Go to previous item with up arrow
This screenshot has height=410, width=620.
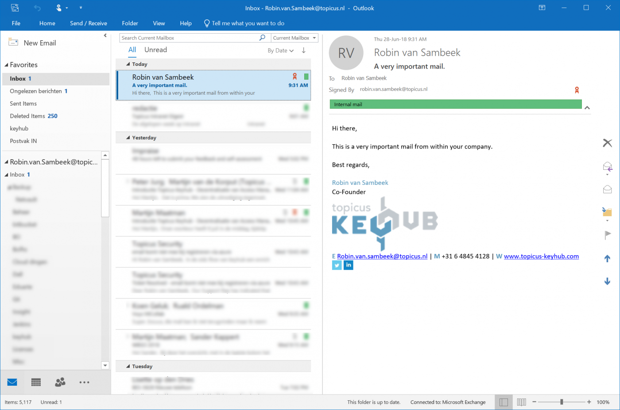(x=607, y=258)
